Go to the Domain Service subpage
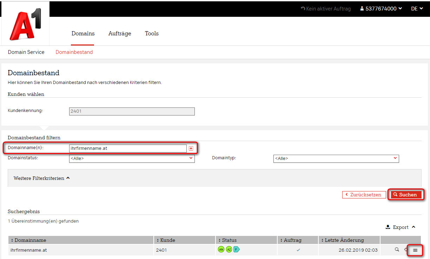430x259 pixels. click(x=26, y=52)
